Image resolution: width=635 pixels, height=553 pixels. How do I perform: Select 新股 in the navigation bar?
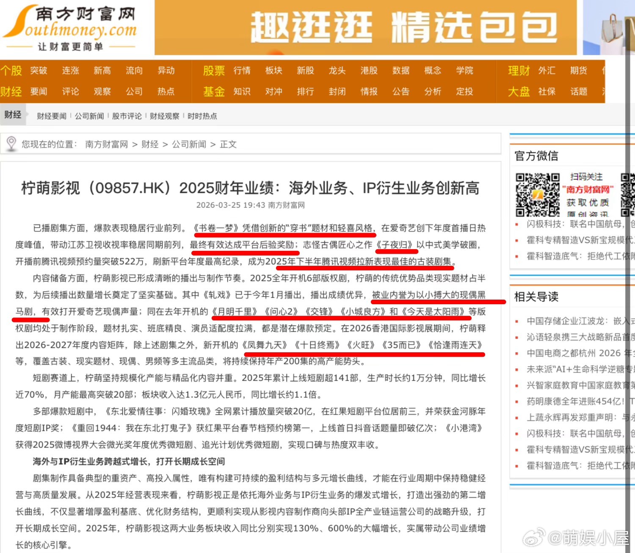306,70
